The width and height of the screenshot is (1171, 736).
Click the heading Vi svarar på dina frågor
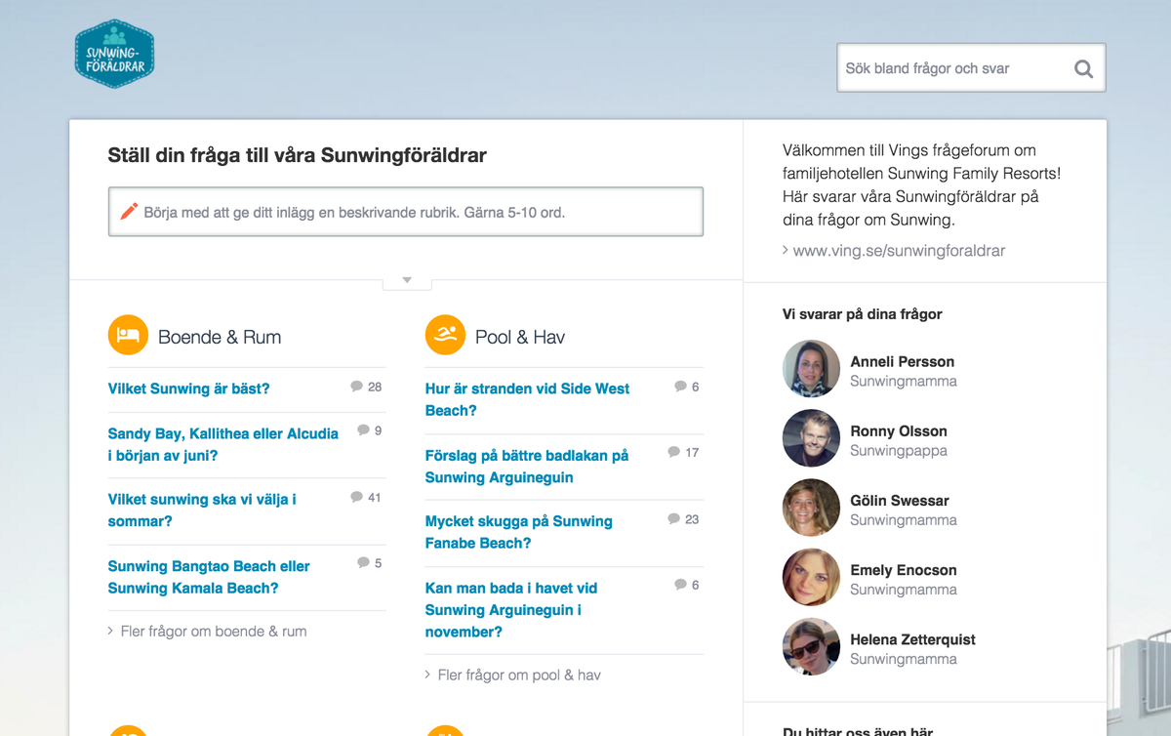point(863,314)
